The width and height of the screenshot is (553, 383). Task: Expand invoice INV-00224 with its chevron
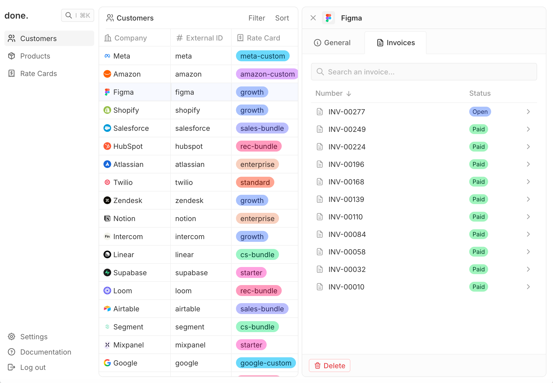pyautogui.click(x=528, y=147)
